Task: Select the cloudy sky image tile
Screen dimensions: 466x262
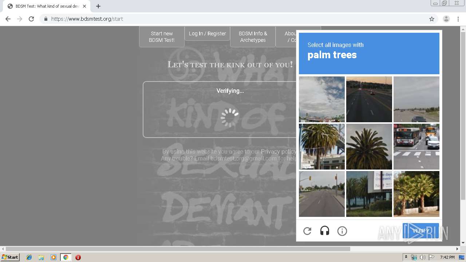Action: pyautogui.click(x=322, y=99)
